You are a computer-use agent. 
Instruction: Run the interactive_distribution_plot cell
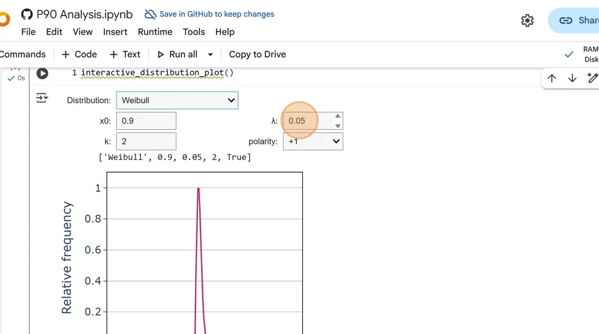point(42,74)
